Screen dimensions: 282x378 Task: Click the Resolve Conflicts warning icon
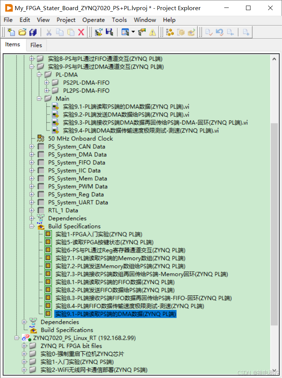coord(153,32)
